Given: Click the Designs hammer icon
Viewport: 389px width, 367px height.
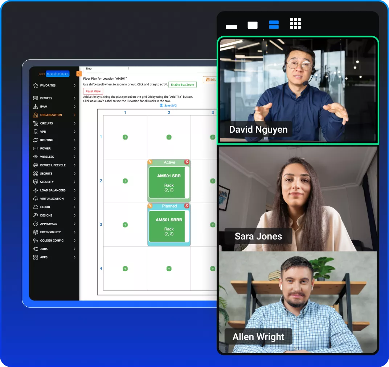Looking at the screenshot, I should (x=36, y=215).
